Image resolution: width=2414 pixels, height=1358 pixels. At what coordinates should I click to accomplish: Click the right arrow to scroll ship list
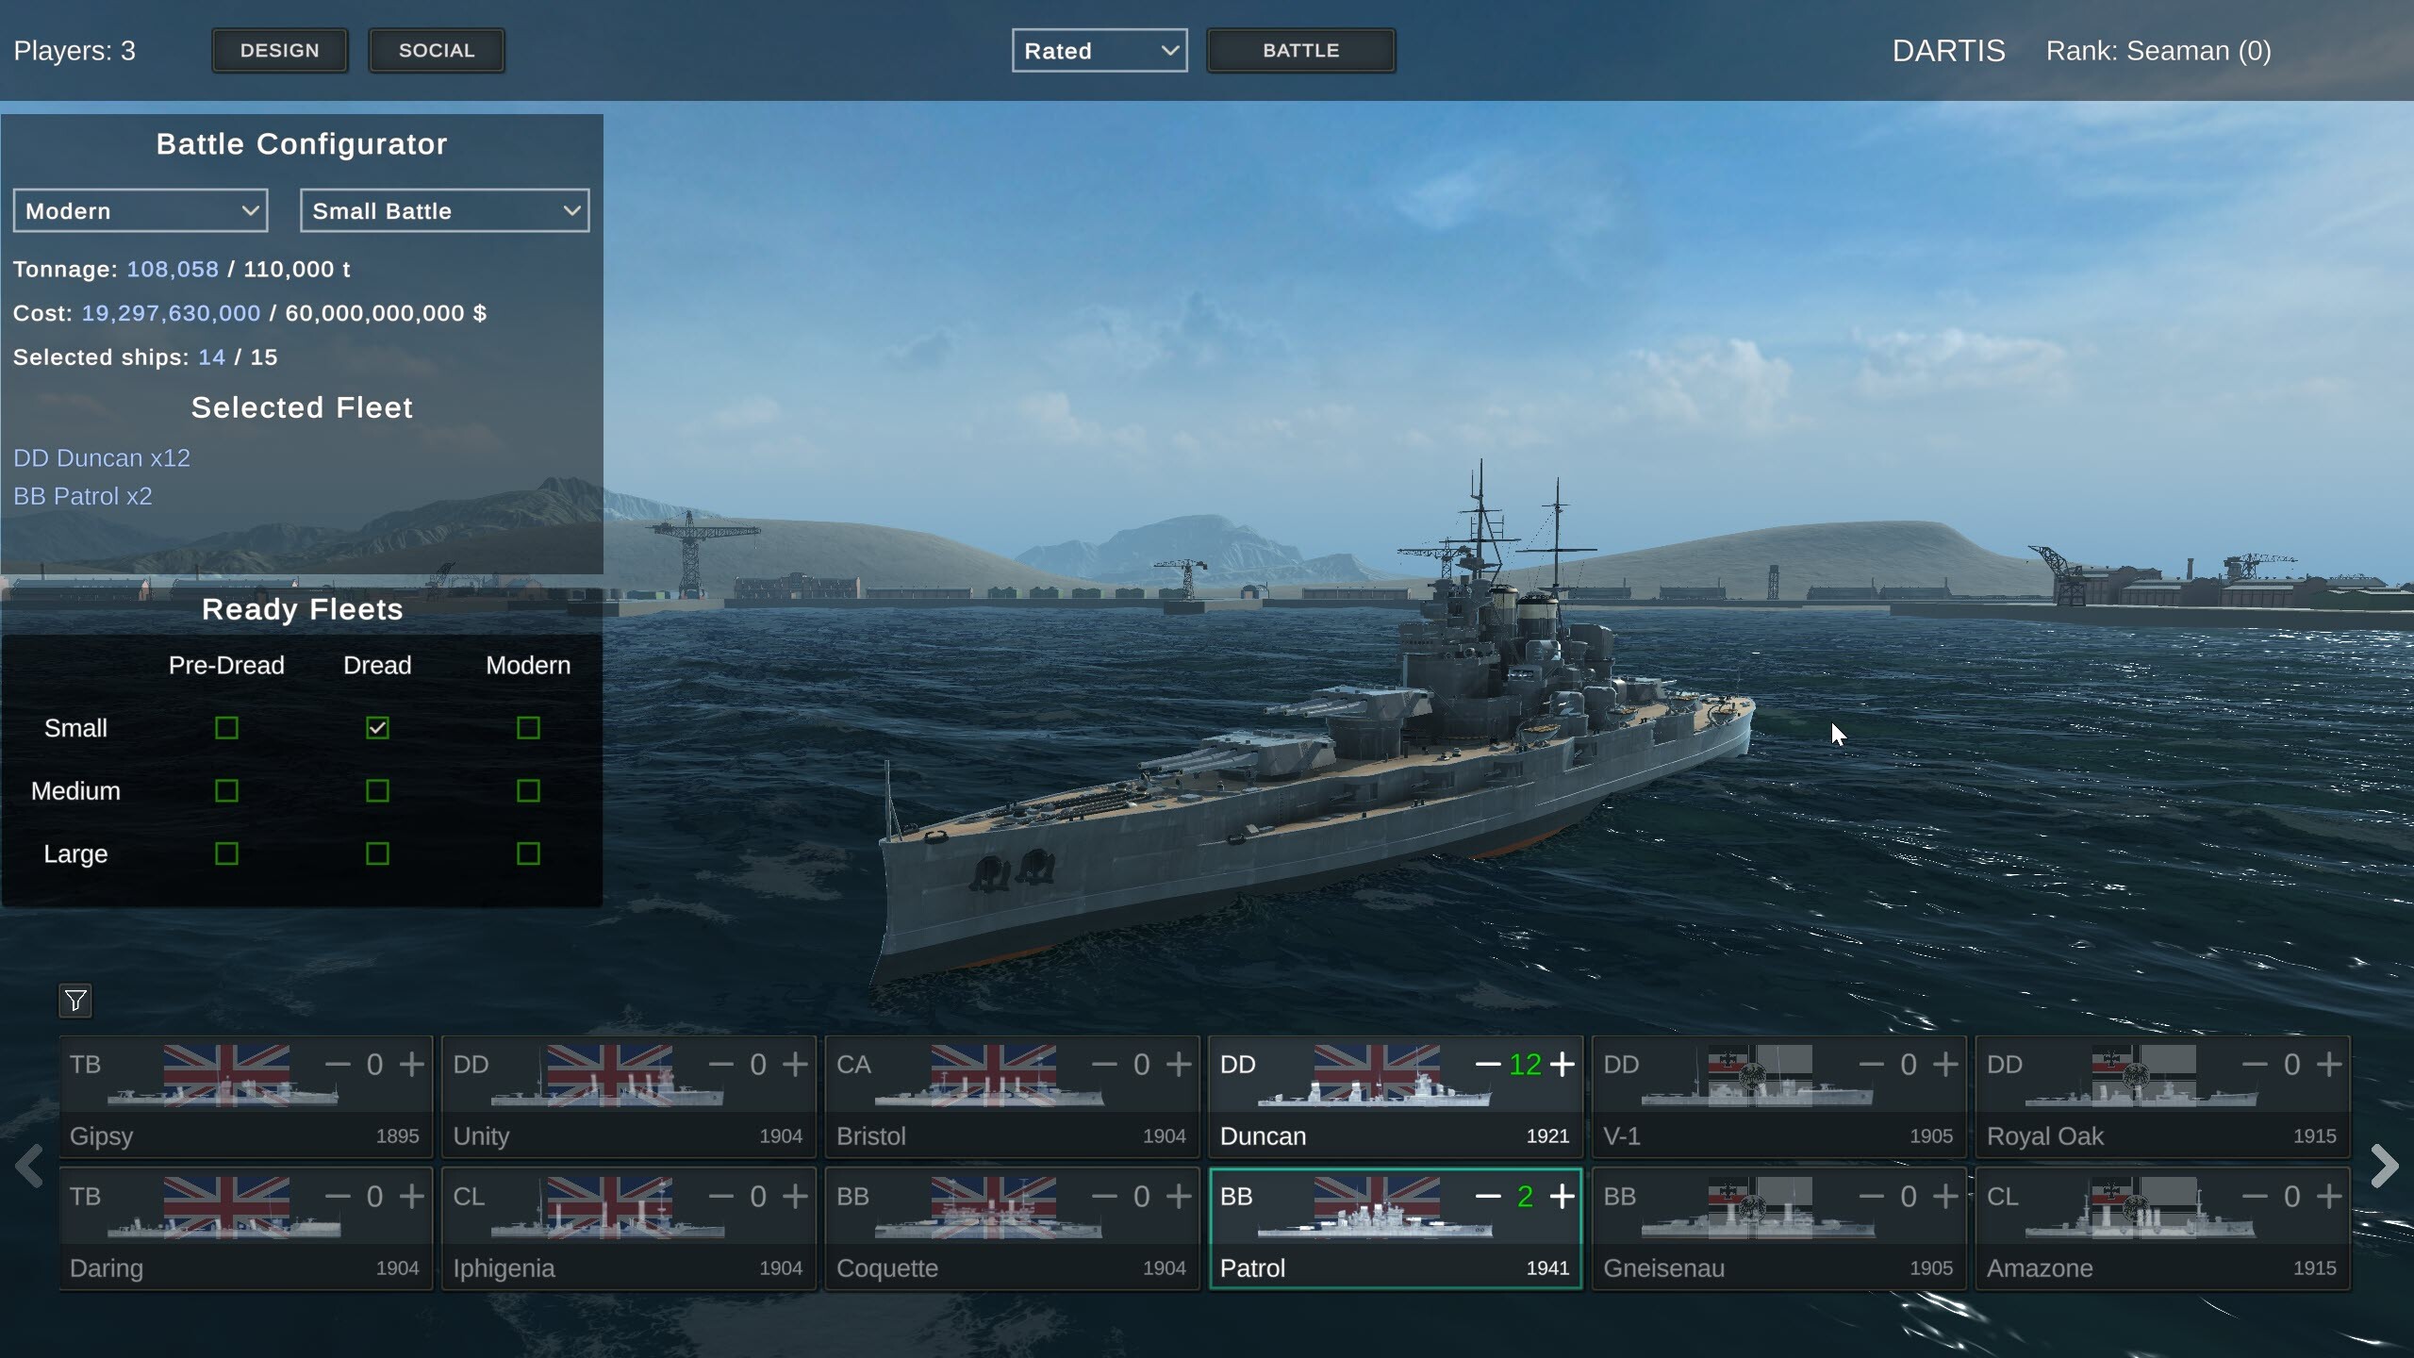tap(2387, 1167)
